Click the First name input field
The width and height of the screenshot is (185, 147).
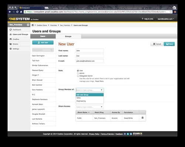[90, 51]
